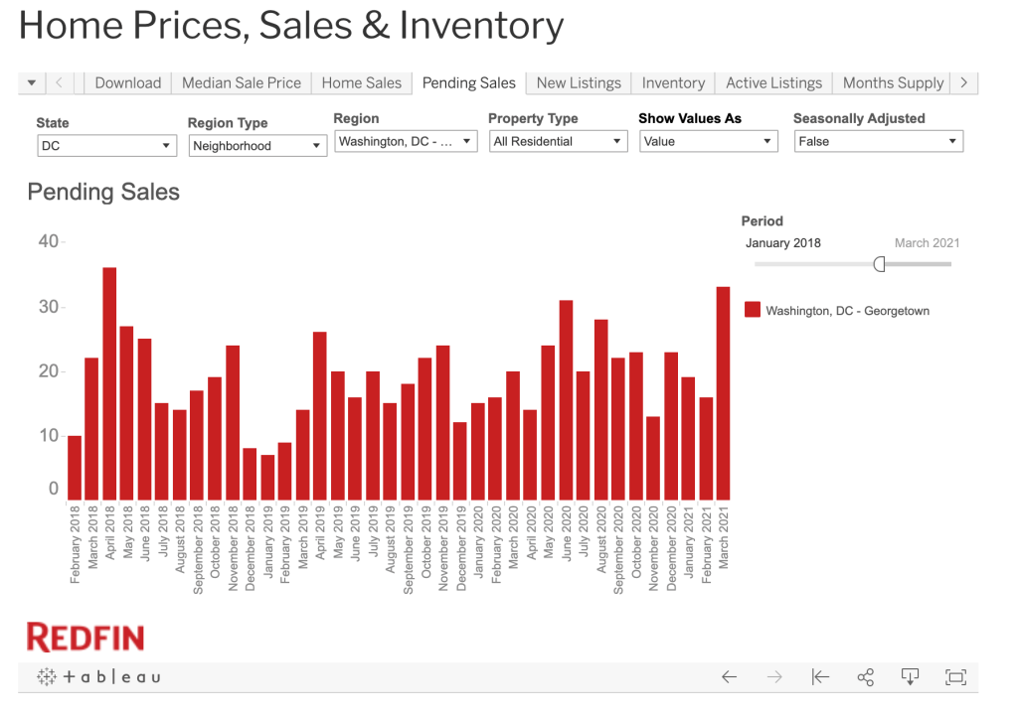
Task: Open the Download tab
Action: 127,83
